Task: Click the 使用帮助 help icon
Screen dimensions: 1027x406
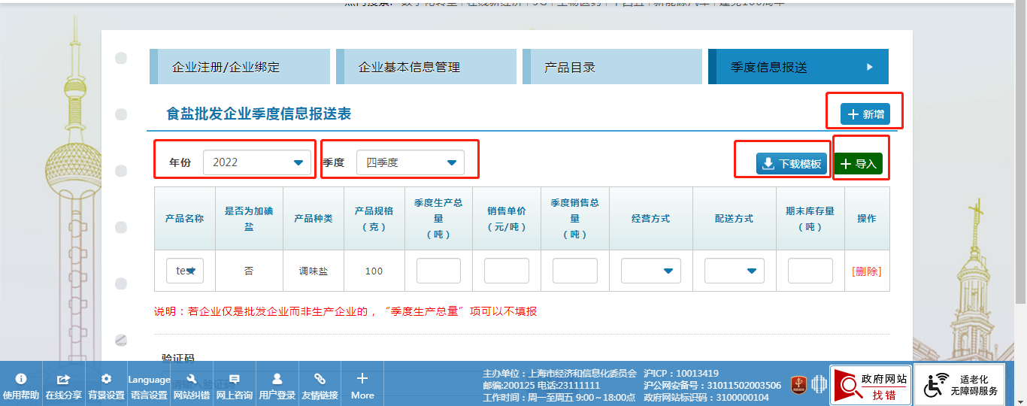Action: coord(21,380)
